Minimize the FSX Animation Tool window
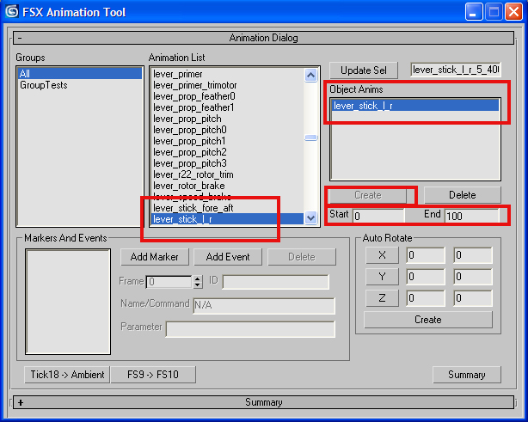Viewport: 528px width, 422px height. pyautogui.click(x=474, y=12)
